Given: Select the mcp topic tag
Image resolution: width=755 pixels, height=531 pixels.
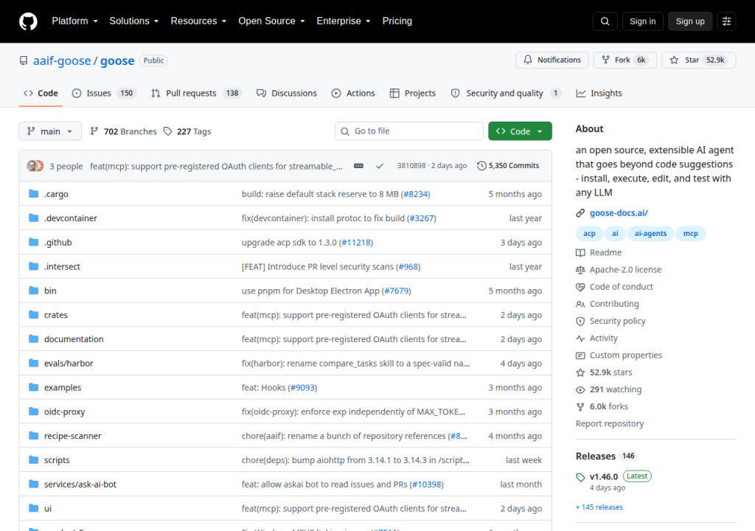Looking at the screenshot, I should point(690,233).
